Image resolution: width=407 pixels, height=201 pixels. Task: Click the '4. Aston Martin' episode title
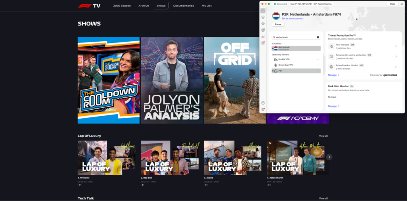point(275,178)
